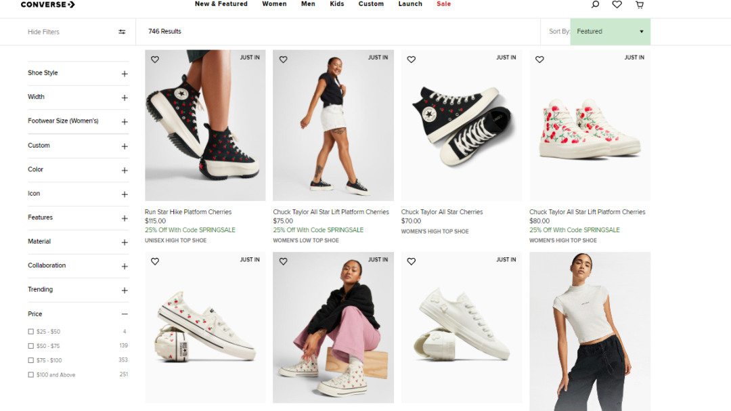Click the Converse logo
This screenshot has width=731, height=411.
(47, 4)
